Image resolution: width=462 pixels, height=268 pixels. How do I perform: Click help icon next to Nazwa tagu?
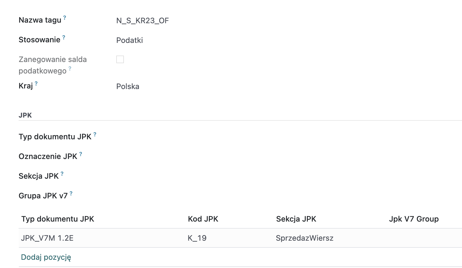click(65, 18)
